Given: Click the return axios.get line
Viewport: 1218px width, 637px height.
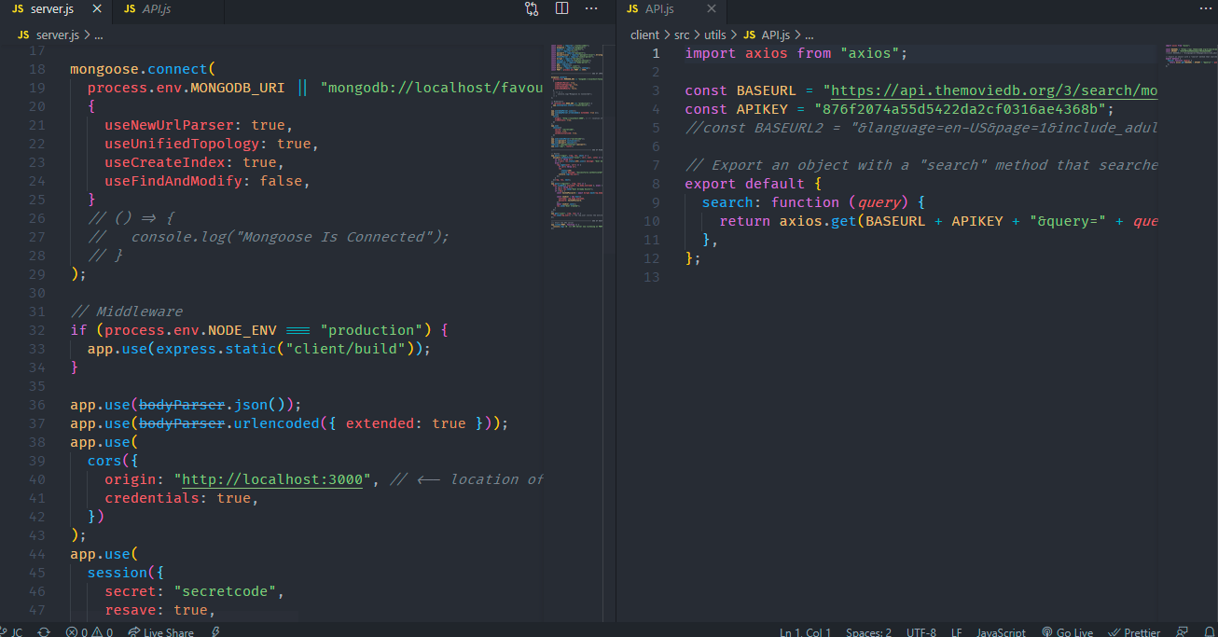Looking at the screenshot, I should pyautogui.click(x=938, y=221).
